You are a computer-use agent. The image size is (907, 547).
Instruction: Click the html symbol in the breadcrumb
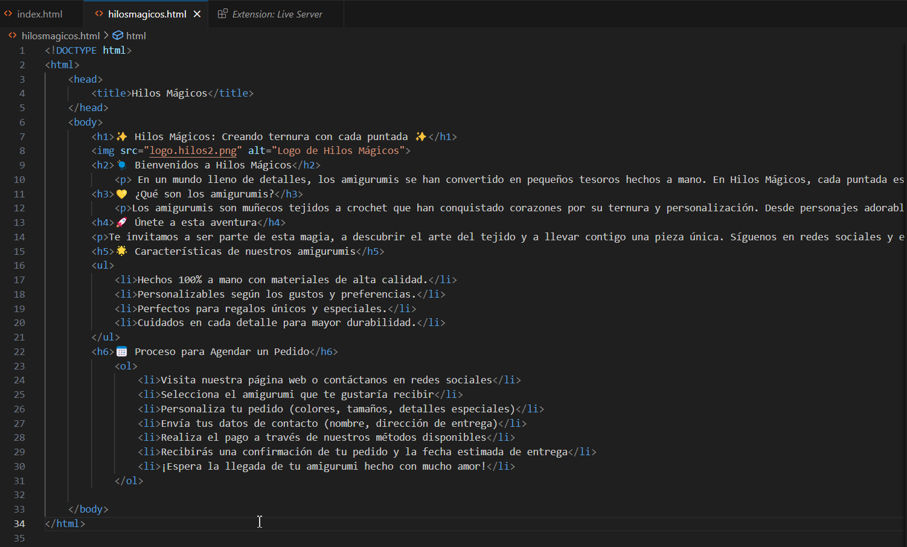coord(136,36)
